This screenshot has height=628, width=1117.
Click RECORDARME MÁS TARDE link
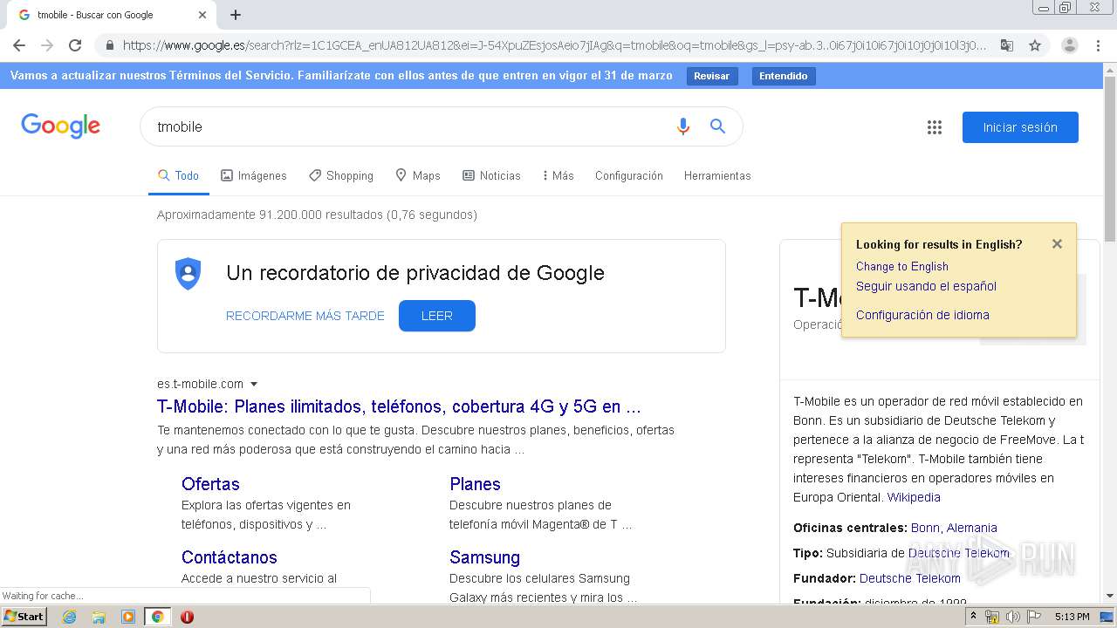click(305, 316)
